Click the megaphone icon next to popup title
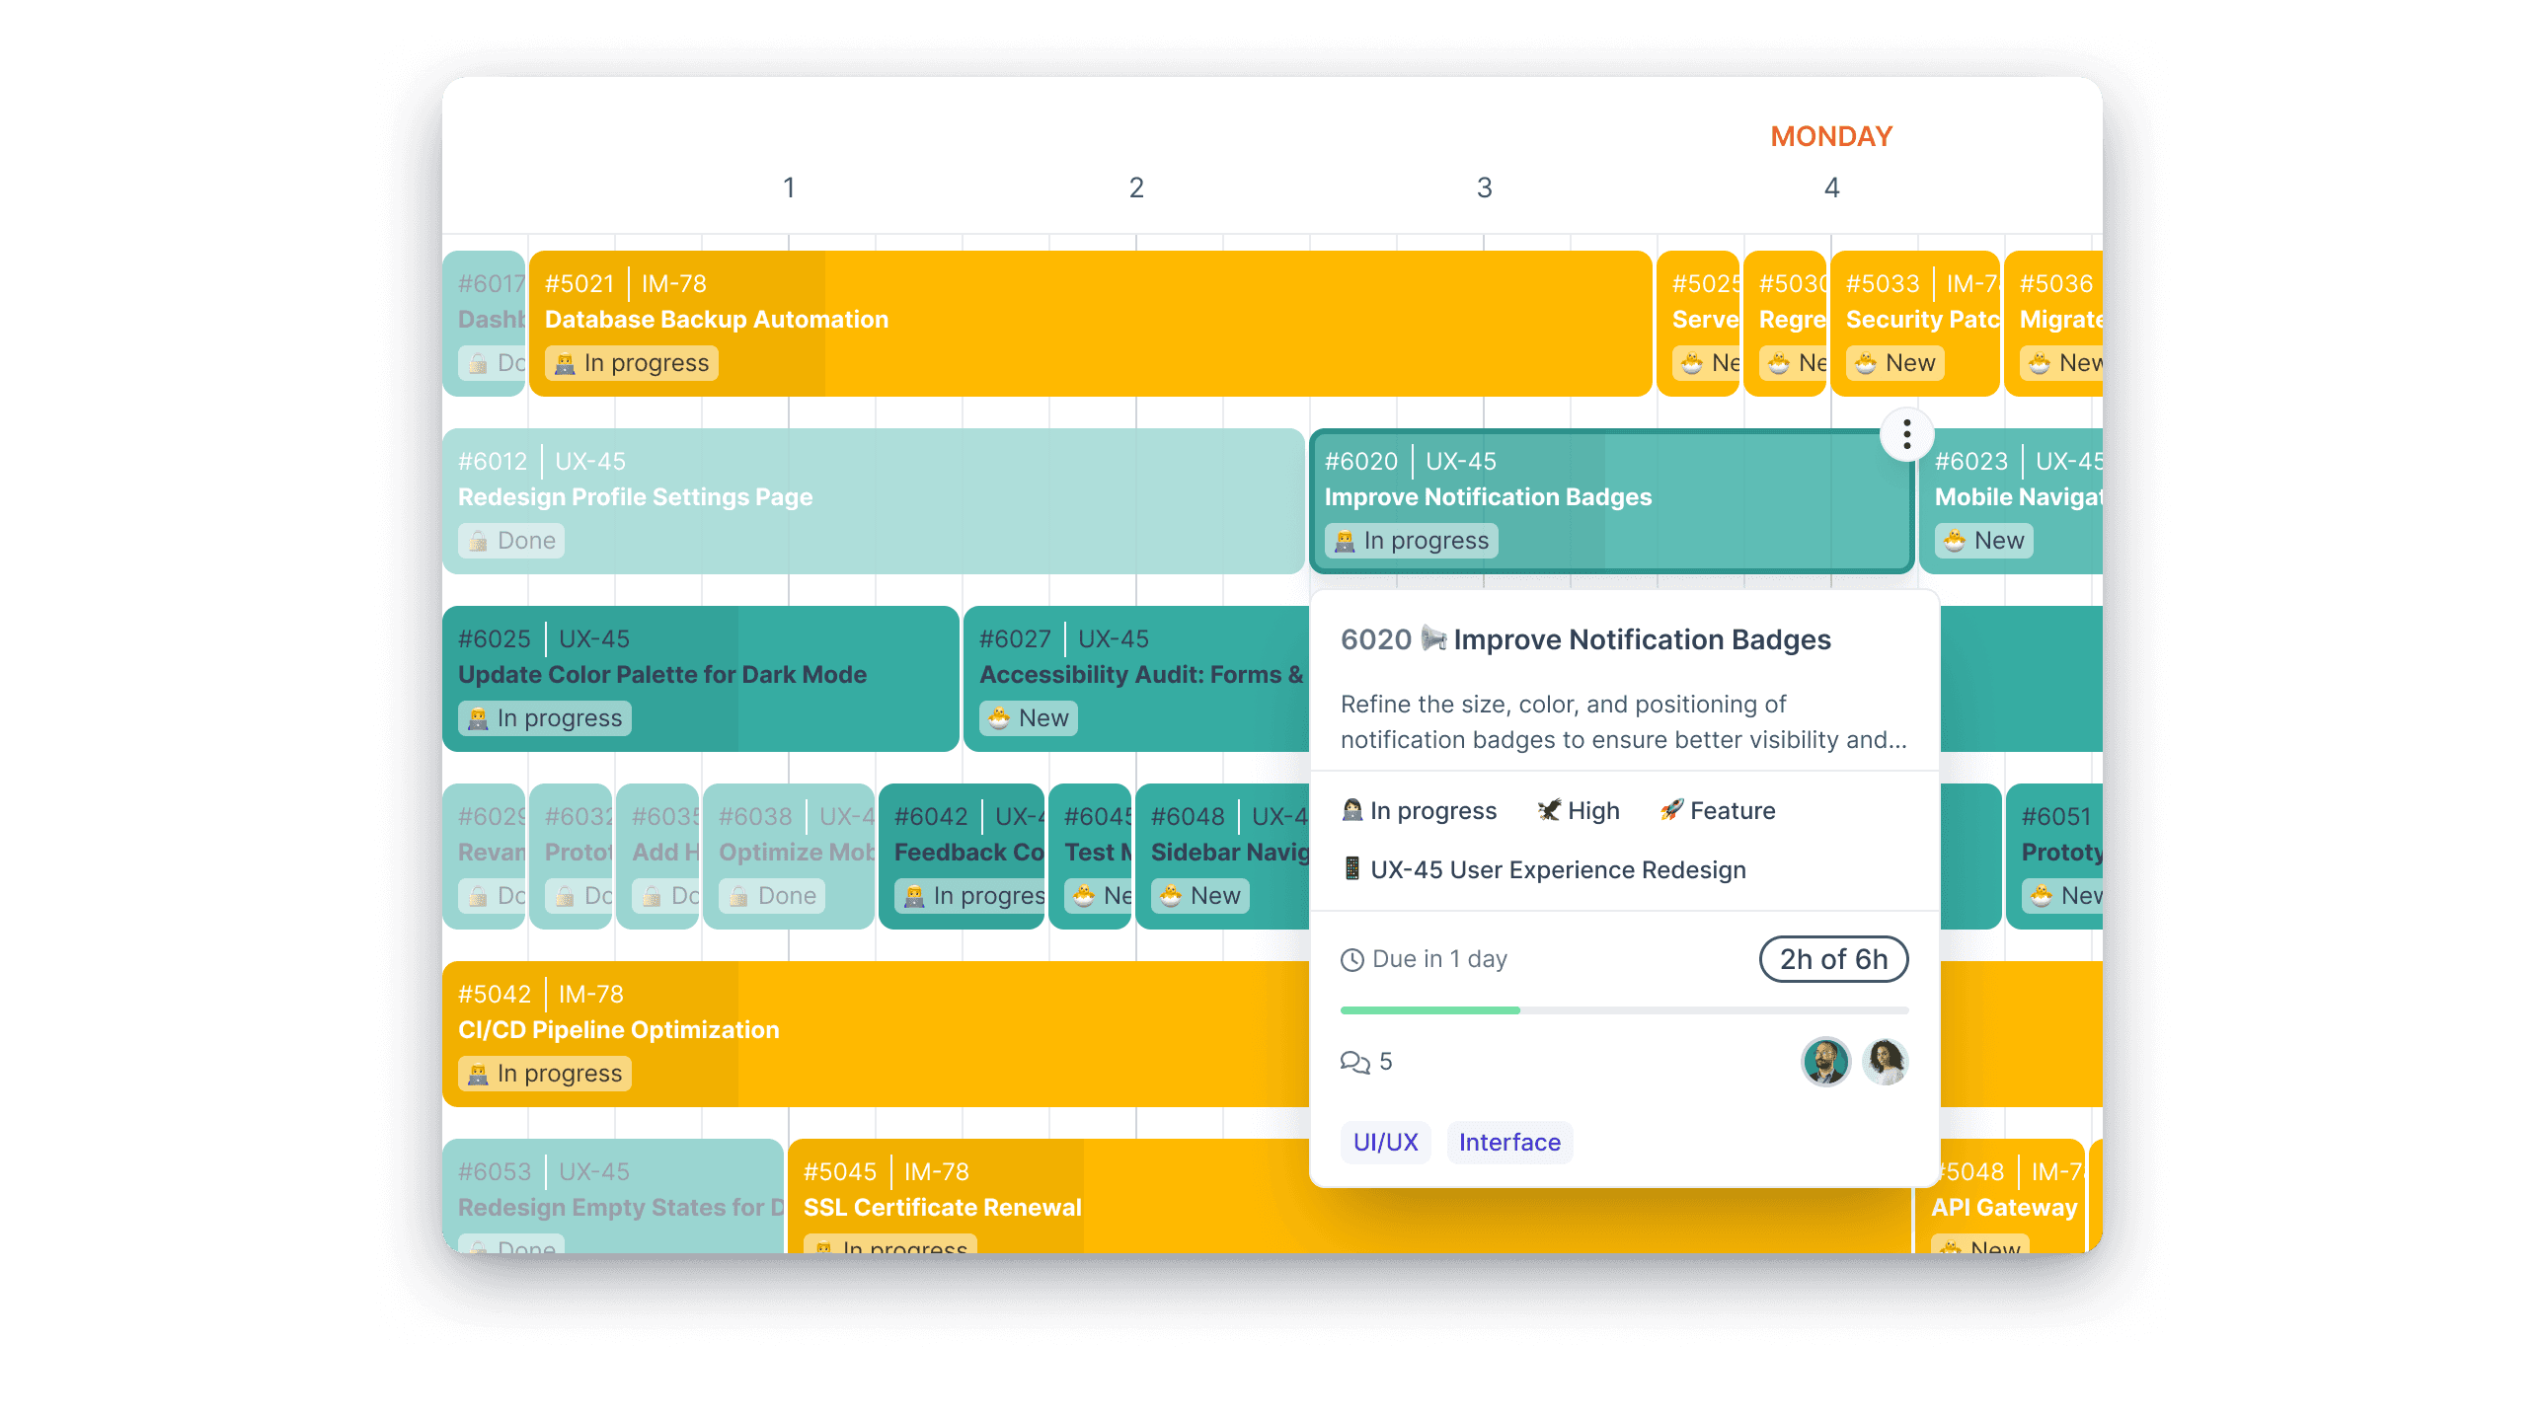This screenshot has width=2547, height=1417. coord(1432,638)
